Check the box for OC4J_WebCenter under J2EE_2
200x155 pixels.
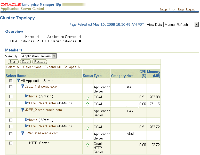[x=11, y=126]
